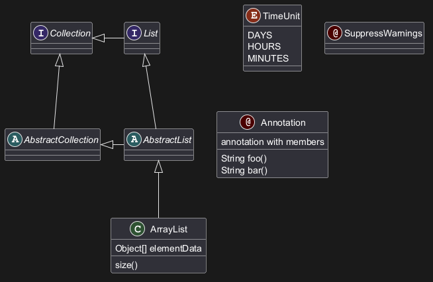Click the List interface 'I' icon
This screenshot has width=433, height=282.
click(x=134, y=33)
